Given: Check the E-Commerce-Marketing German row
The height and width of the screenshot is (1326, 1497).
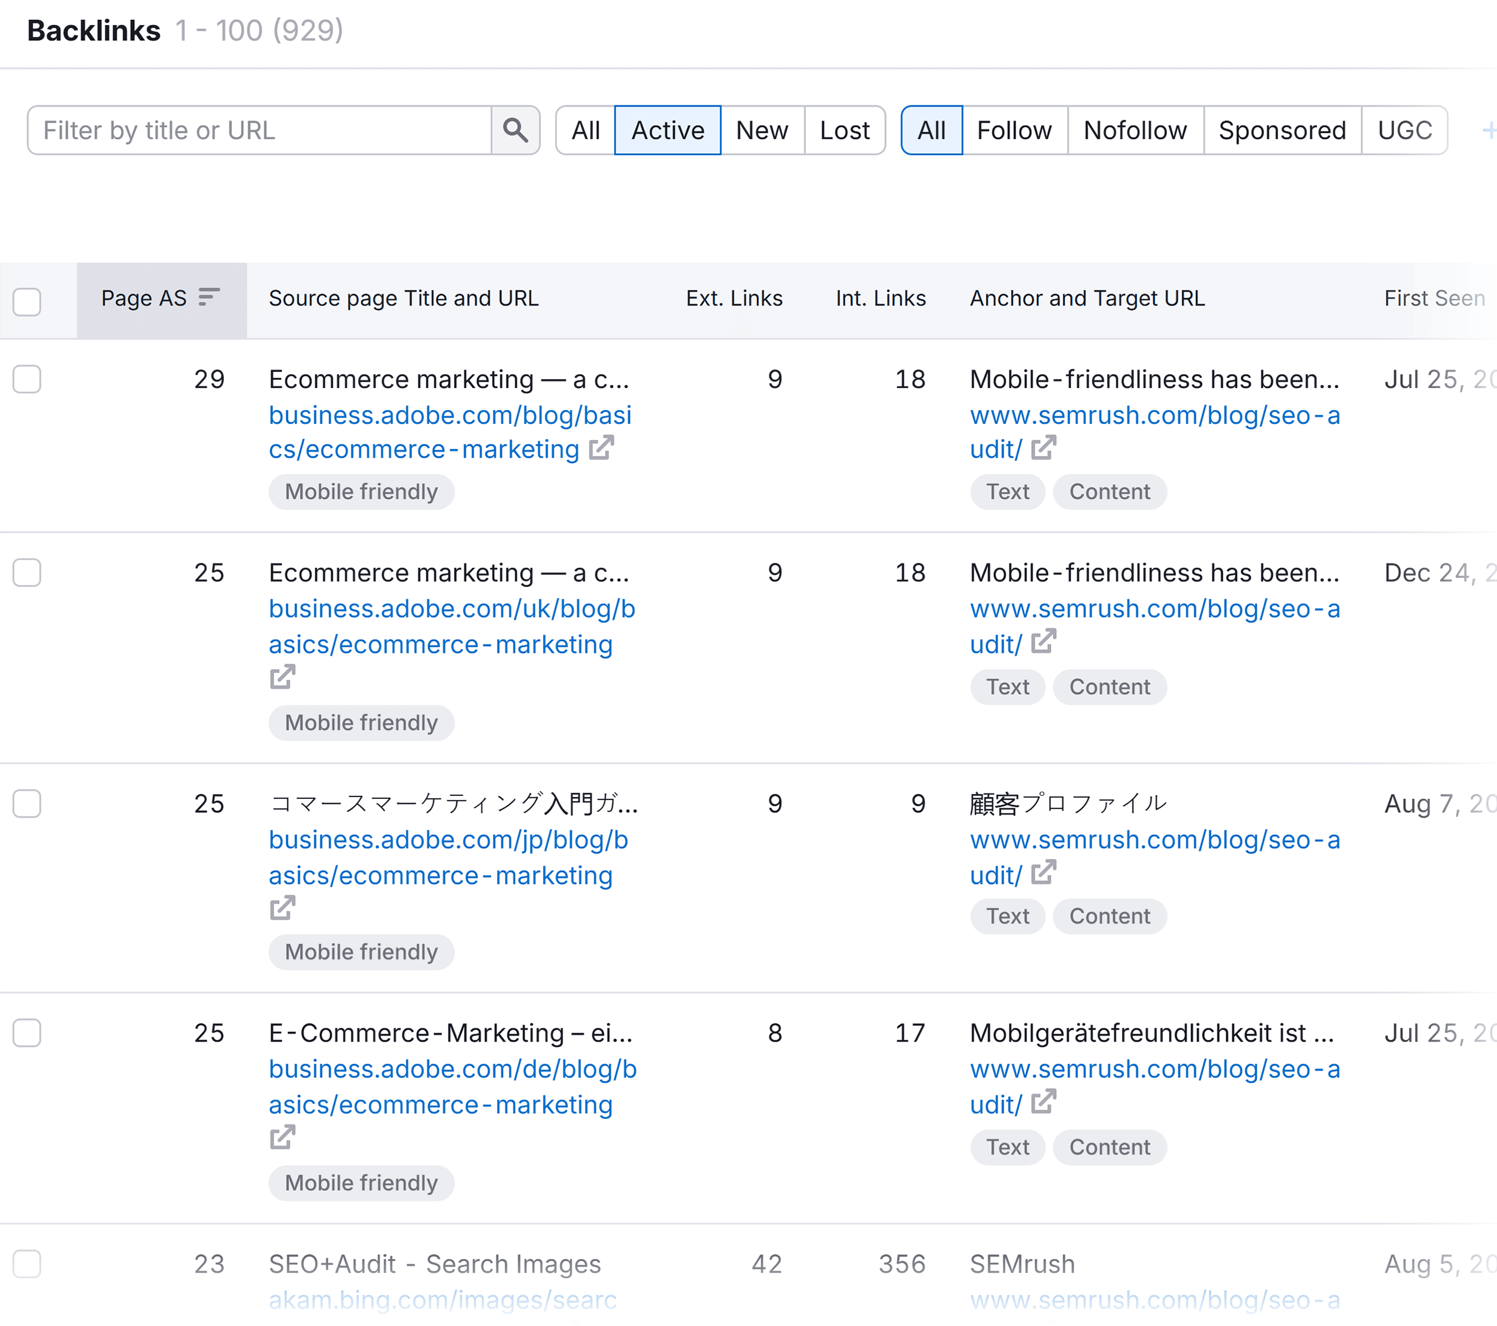Looking at the screenshot, I should (27, 1033).
